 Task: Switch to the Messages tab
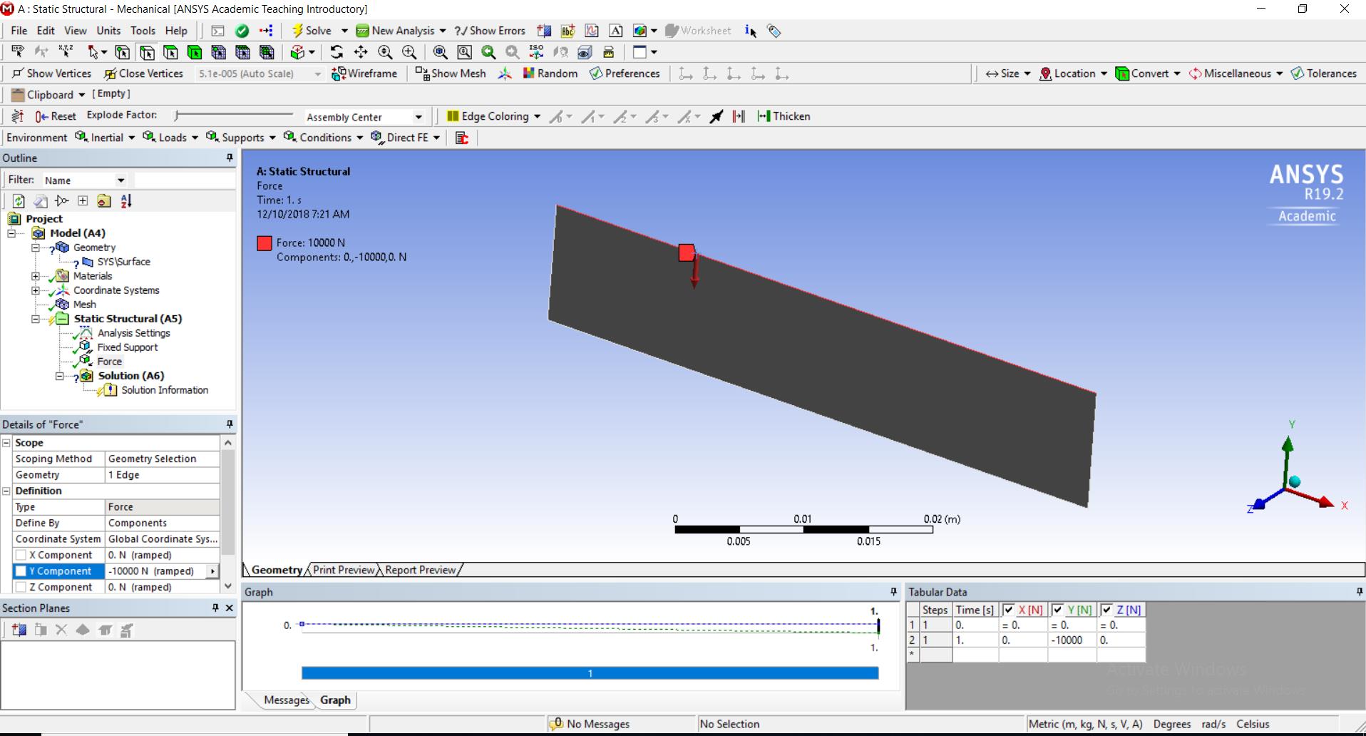click(x=287, y=700)
